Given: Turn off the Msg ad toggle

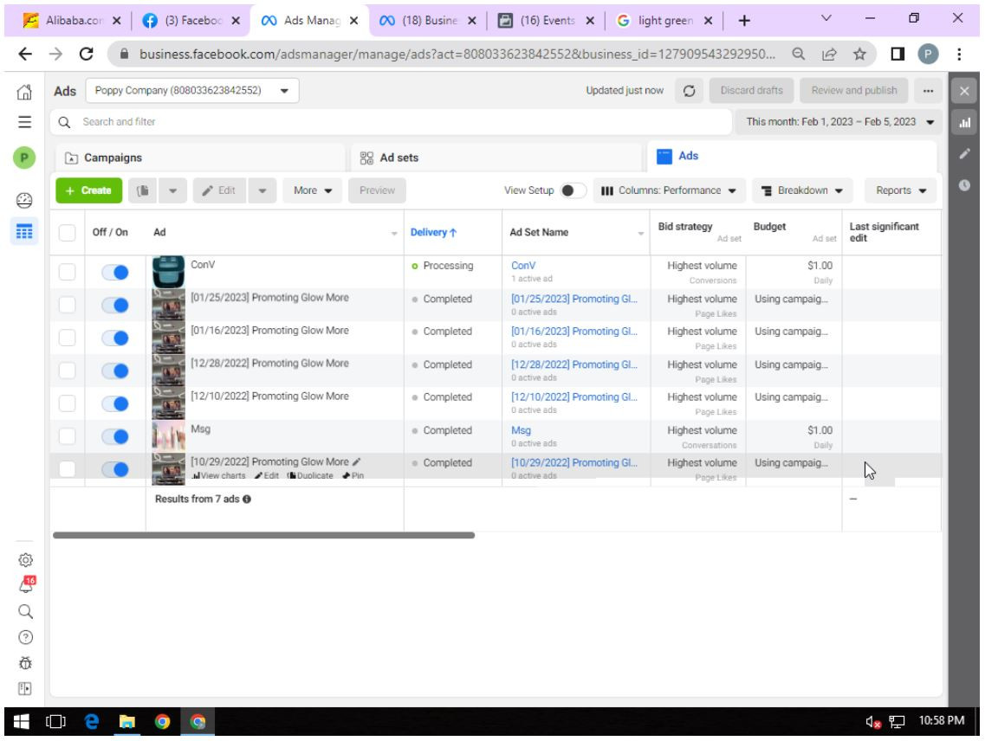Looking at the screenshot, I should [115, 435].
